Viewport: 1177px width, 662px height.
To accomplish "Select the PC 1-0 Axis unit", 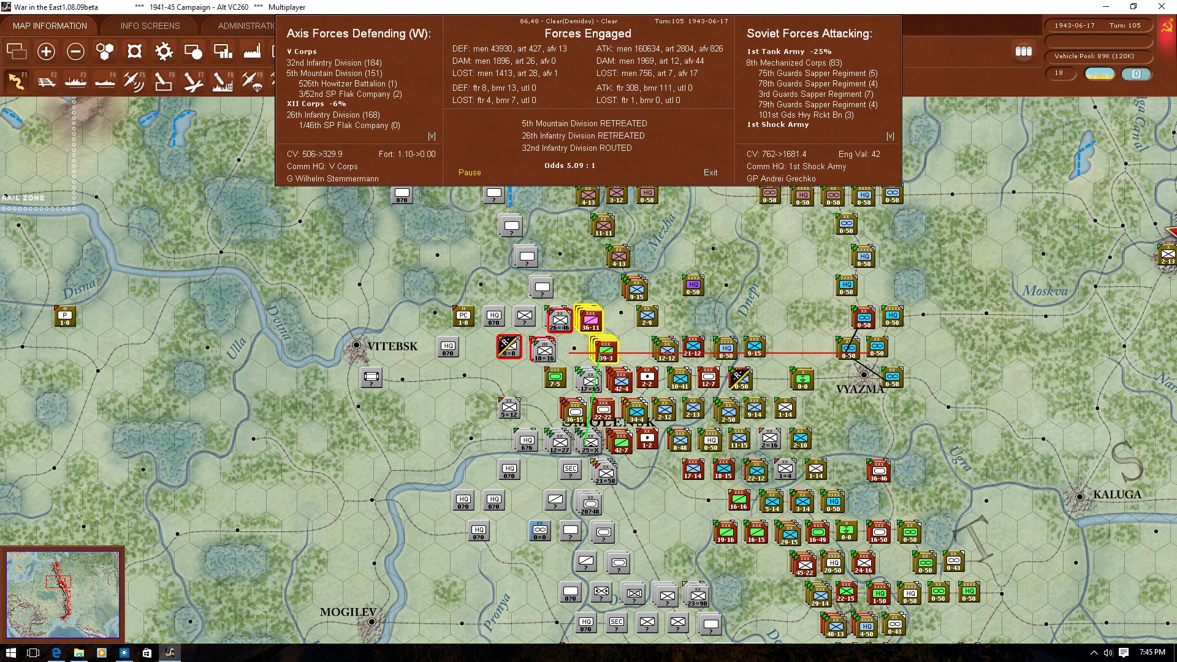I will (463, 316).
